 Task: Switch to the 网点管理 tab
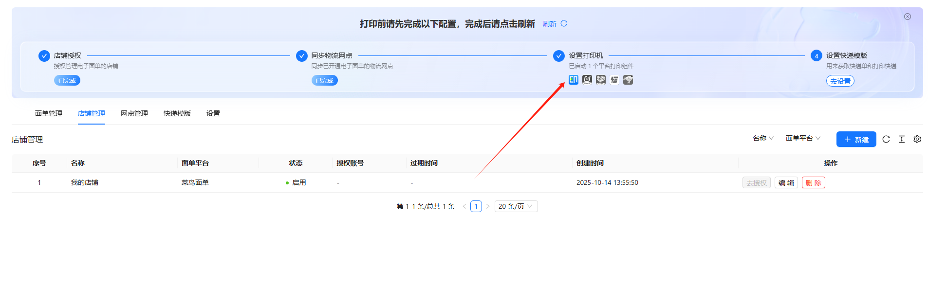tap(134, 113)
